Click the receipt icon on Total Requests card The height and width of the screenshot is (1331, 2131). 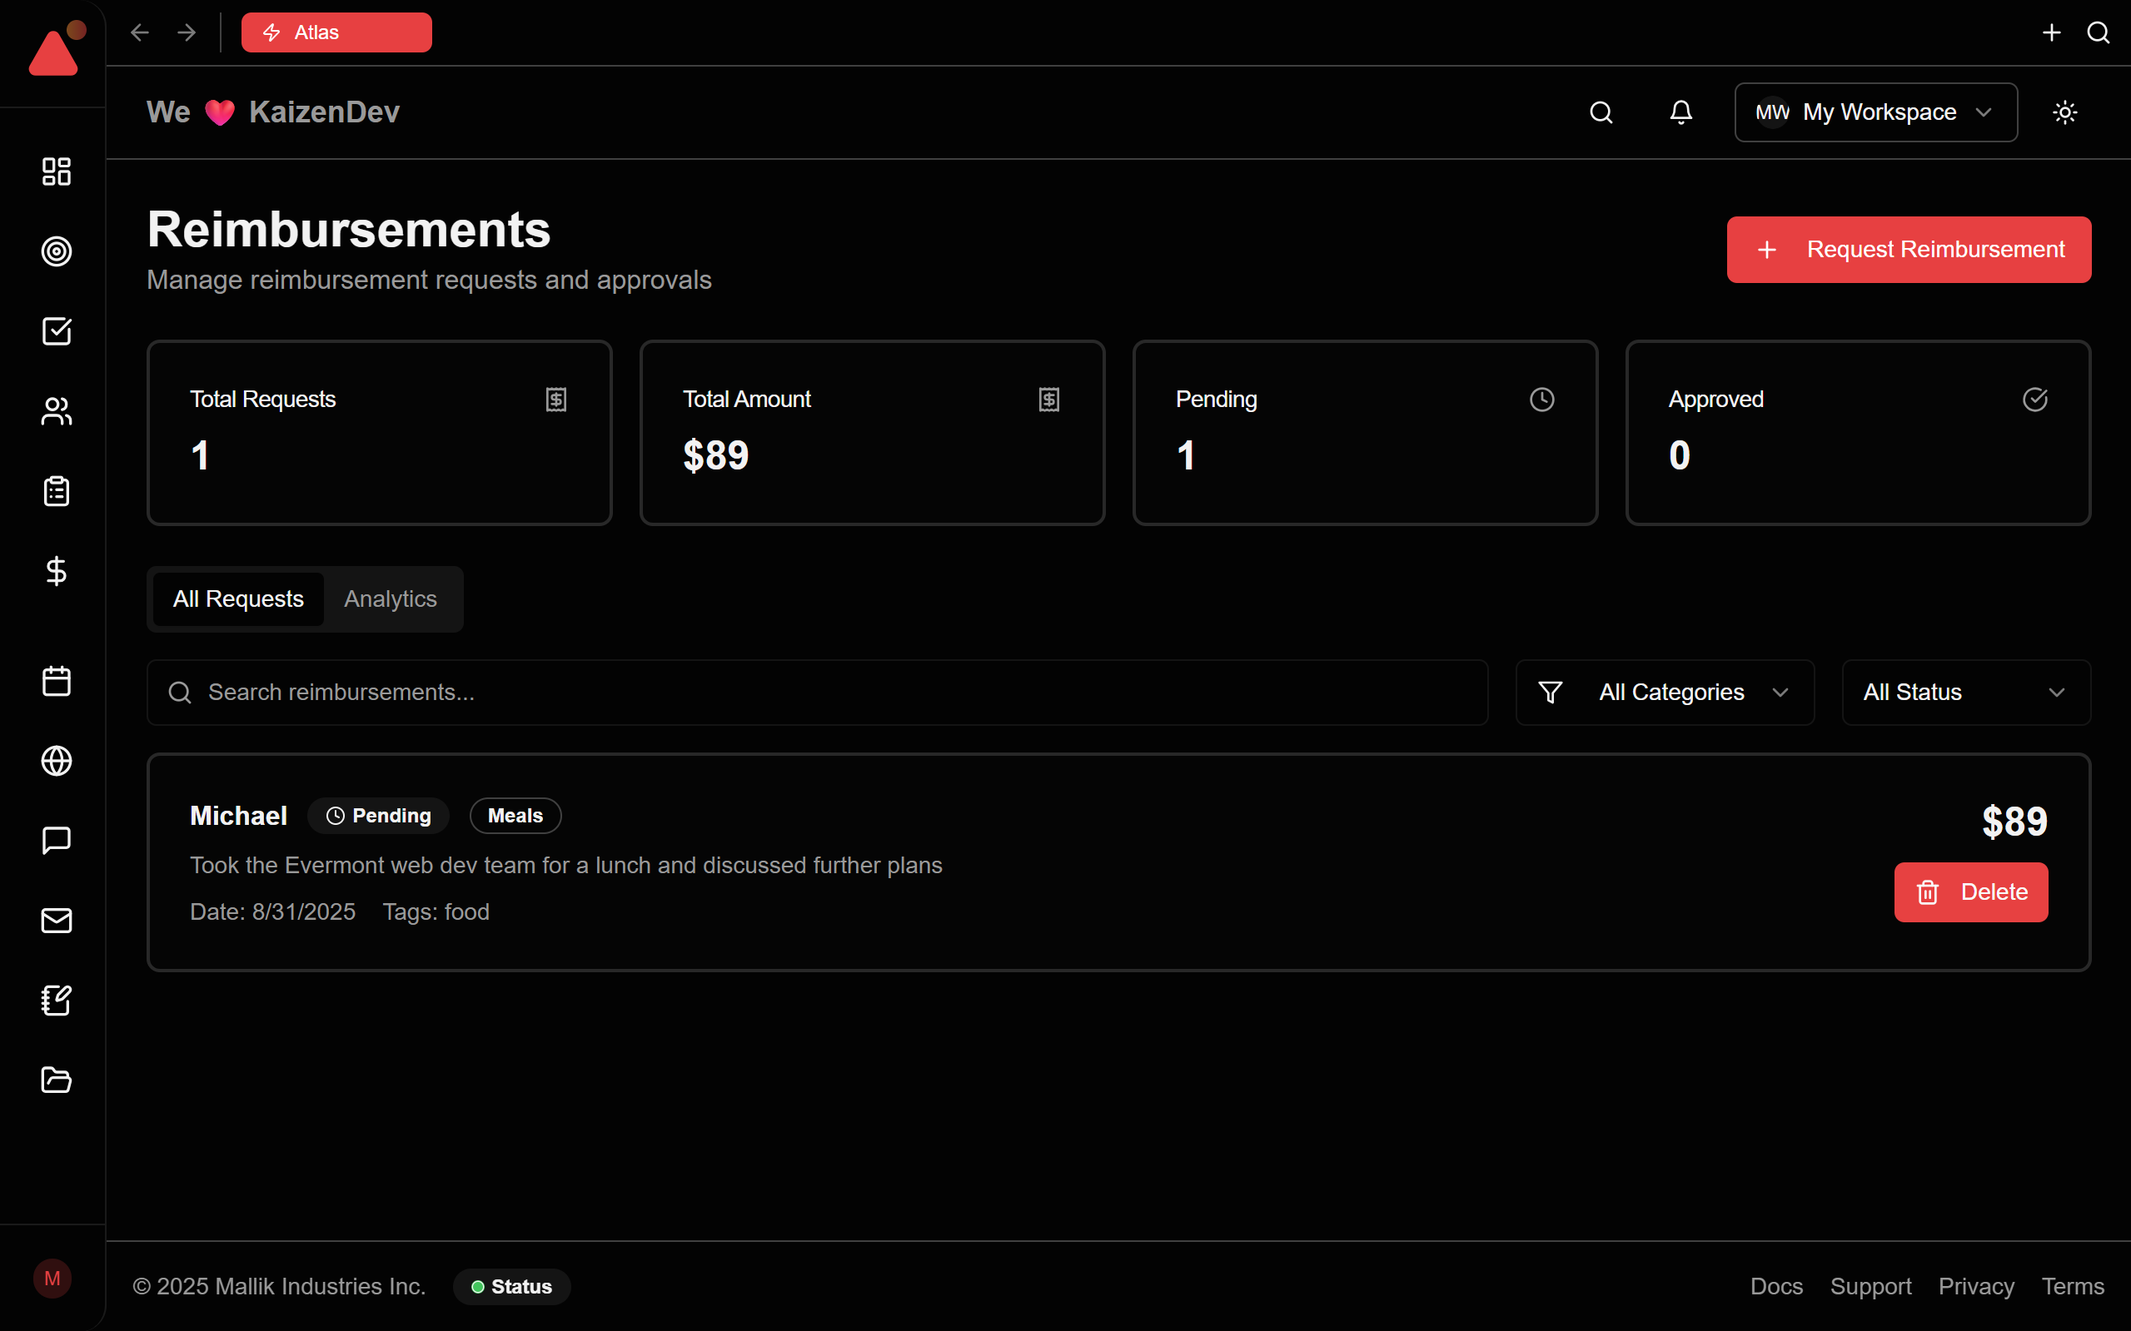coord(555,400)
